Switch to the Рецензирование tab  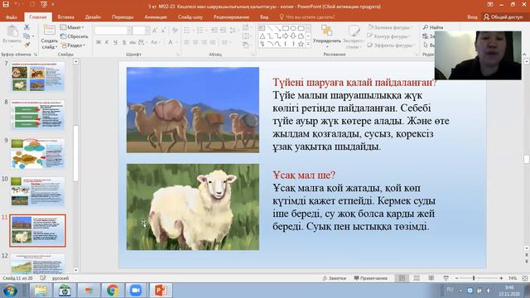(231, 17)
